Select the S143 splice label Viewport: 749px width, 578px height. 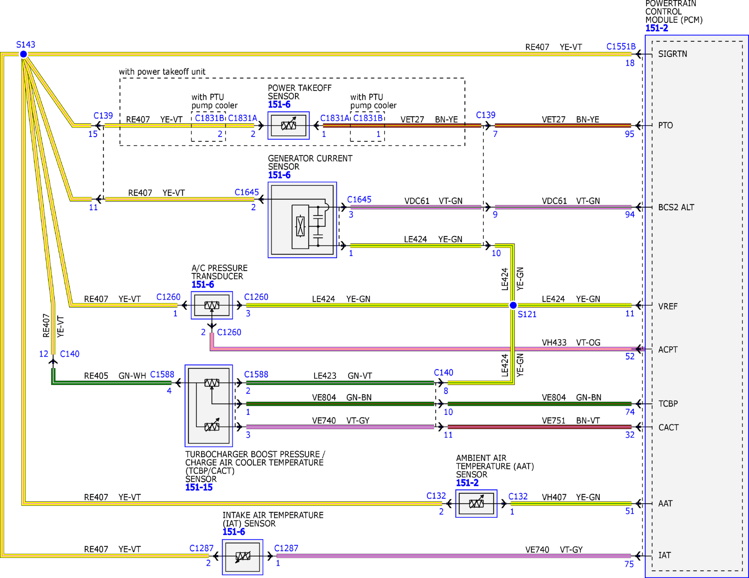pyautogui.click(x=26, y=45)
